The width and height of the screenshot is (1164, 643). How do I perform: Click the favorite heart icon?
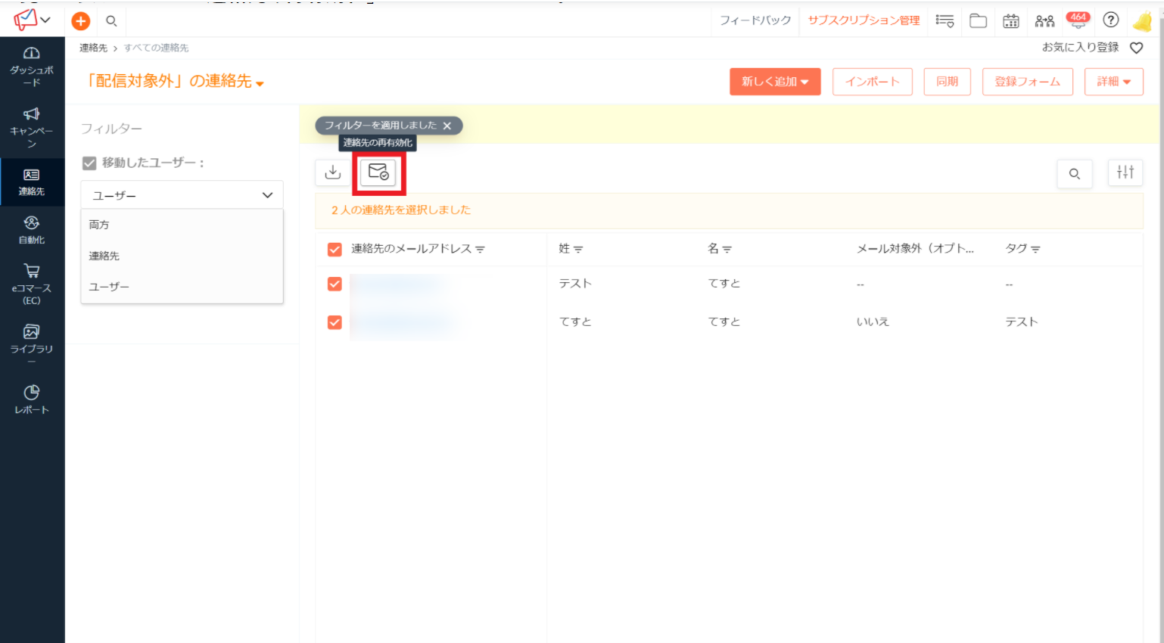click(1136, 48)
